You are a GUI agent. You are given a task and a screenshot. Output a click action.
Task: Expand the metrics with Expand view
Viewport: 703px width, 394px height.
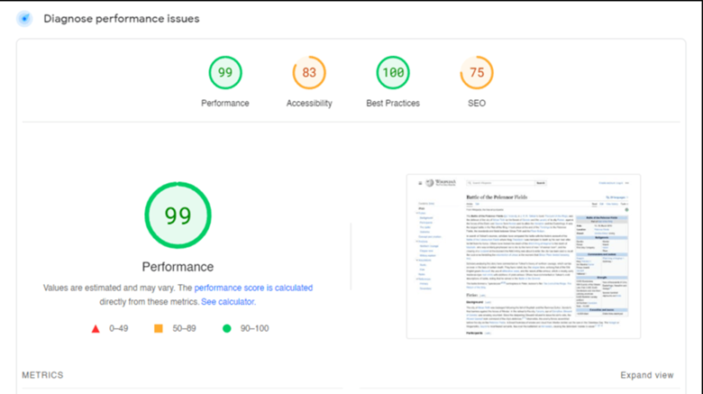point(646,375)
